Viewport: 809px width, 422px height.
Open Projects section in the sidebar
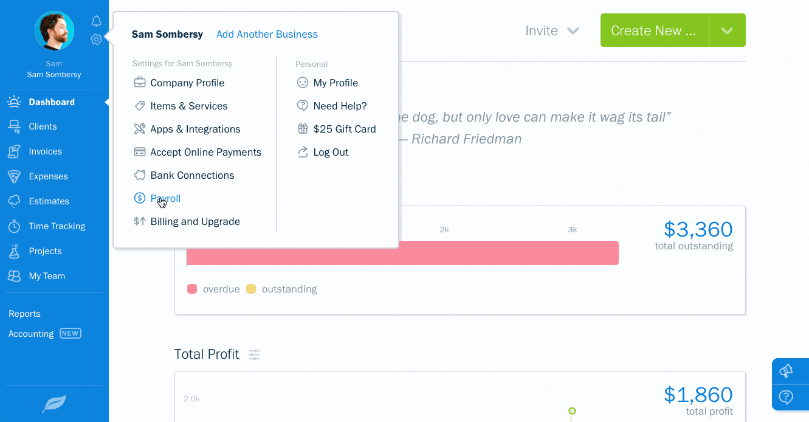point(45,251)
